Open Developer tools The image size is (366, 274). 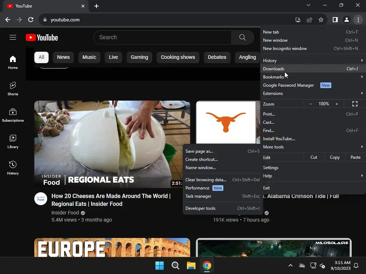222,208
